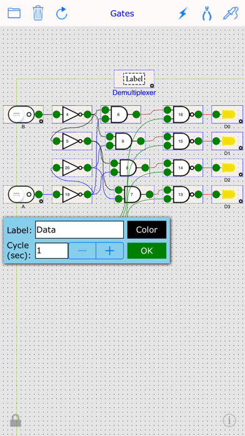Click the green OK button

point(147,251)
